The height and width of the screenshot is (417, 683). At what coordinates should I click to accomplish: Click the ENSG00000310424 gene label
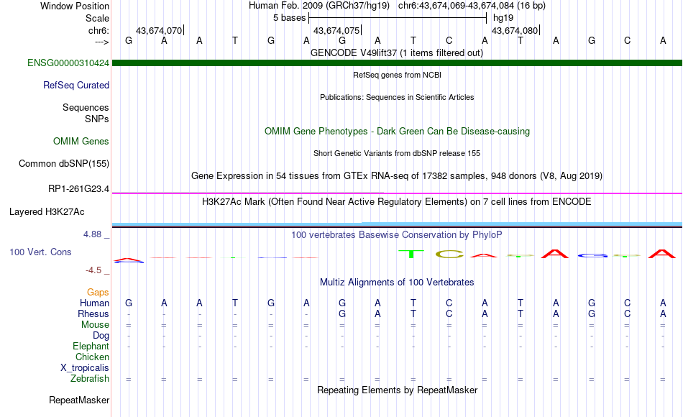pos(68,63)
